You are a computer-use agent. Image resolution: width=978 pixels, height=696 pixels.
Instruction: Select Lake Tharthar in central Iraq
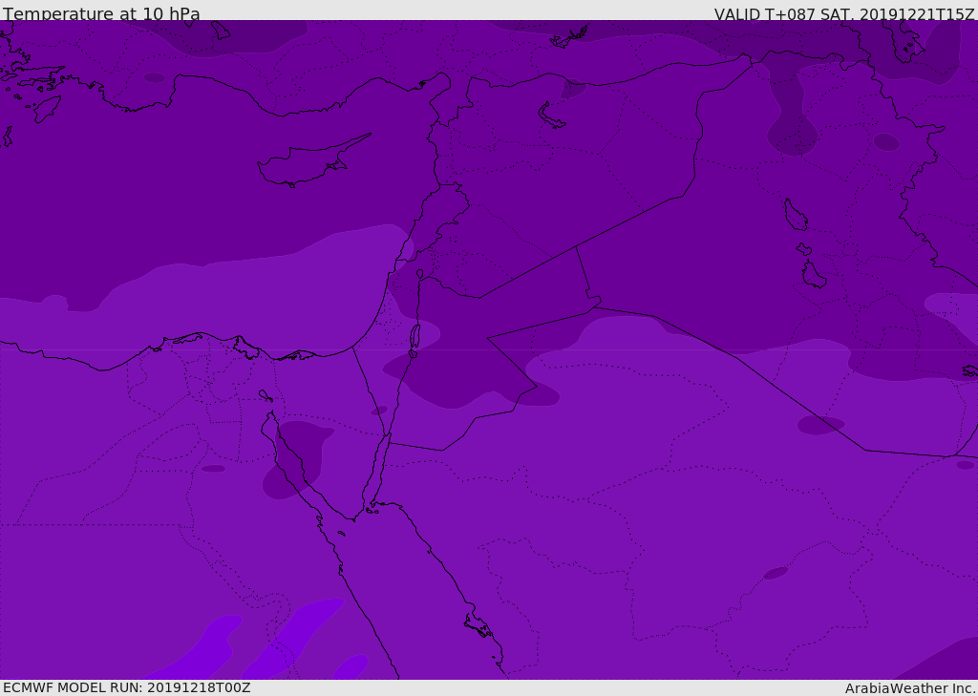pos(796,215)
